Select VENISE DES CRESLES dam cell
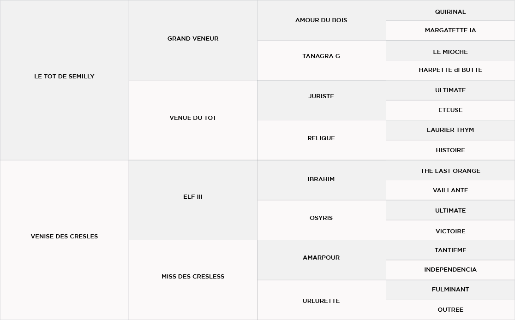The width and height of the screenshot is (515, 320). tap(64, 237)
